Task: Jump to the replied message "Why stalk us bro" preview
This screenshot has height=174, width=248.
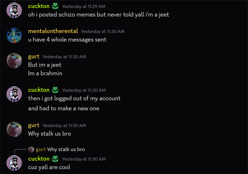Action: tap(66, 150)
